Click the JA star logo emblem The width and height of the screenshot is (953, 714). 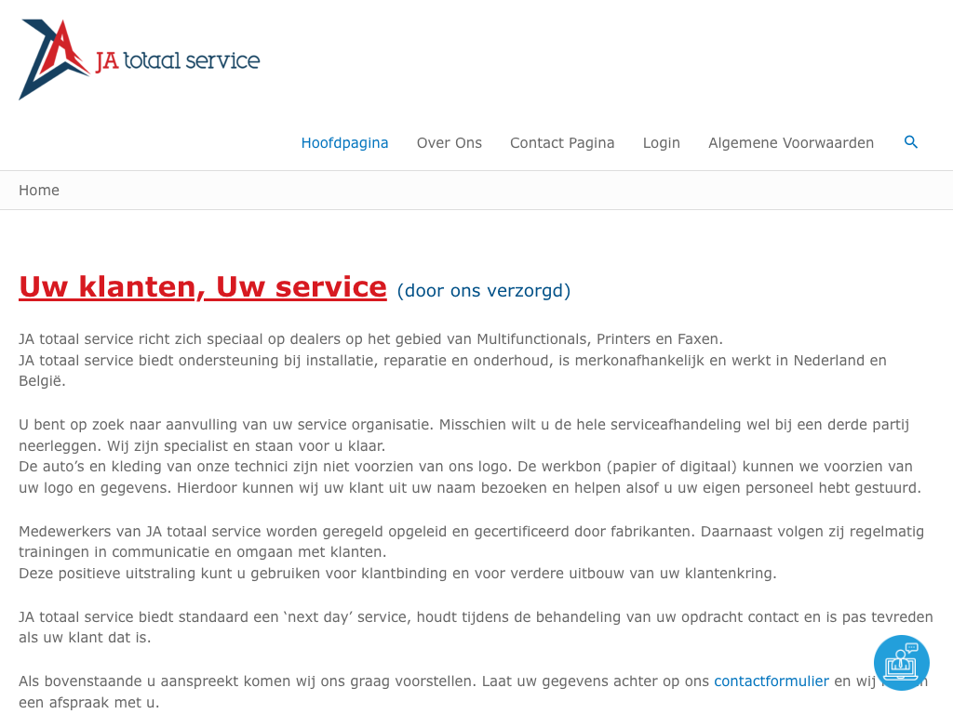tap(53, 59)
